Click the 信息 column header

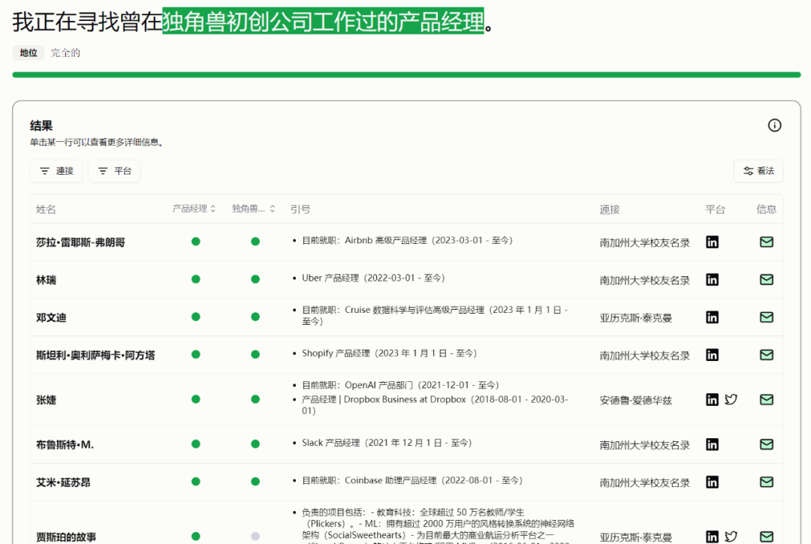click(x=767, y=209)
